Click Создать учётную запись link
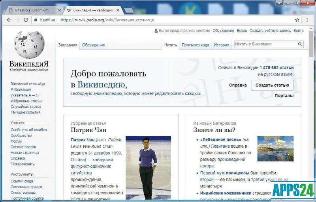Screen dimensions: 316x202 pyautogui.click(x=270, y=31)
